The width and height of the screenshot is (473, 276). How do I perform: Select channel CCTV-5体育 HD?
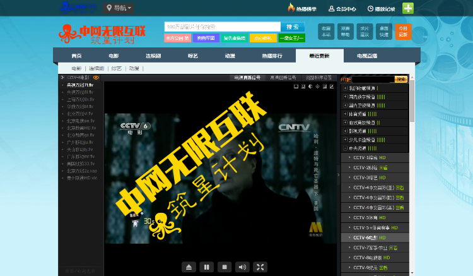pos(375,218)
